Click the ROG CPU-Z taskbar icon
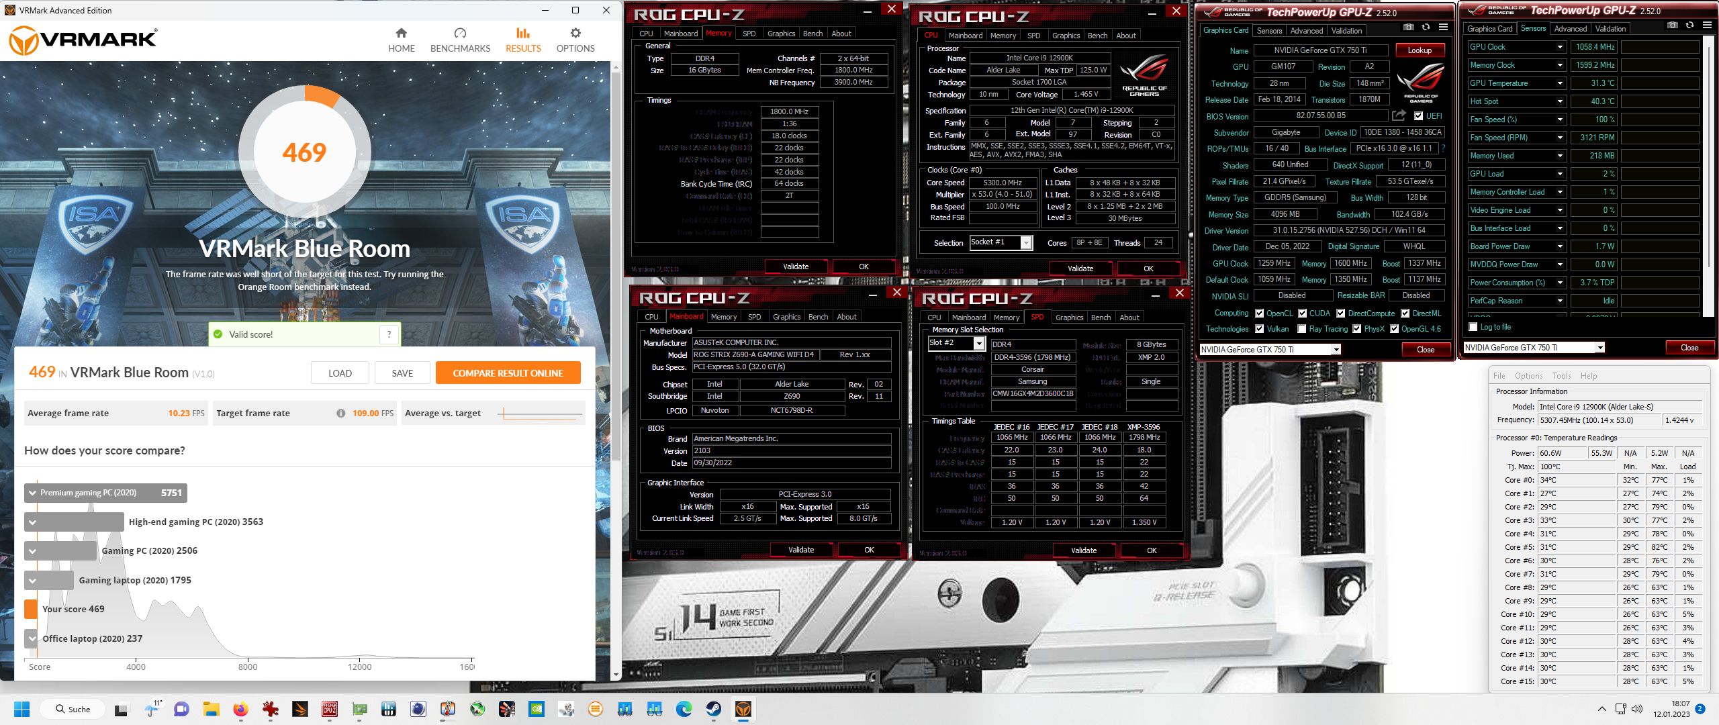Screen dimensions: 1719x725 (x=330, y=709)
